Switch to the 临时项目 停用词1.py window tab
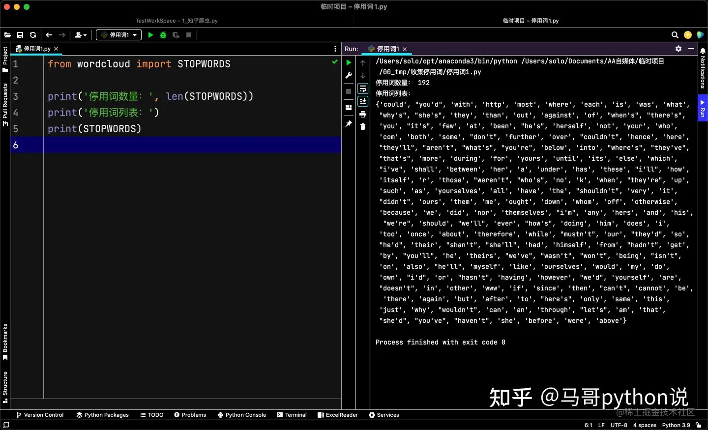708x430 pixels. click(x=531, y=21)
